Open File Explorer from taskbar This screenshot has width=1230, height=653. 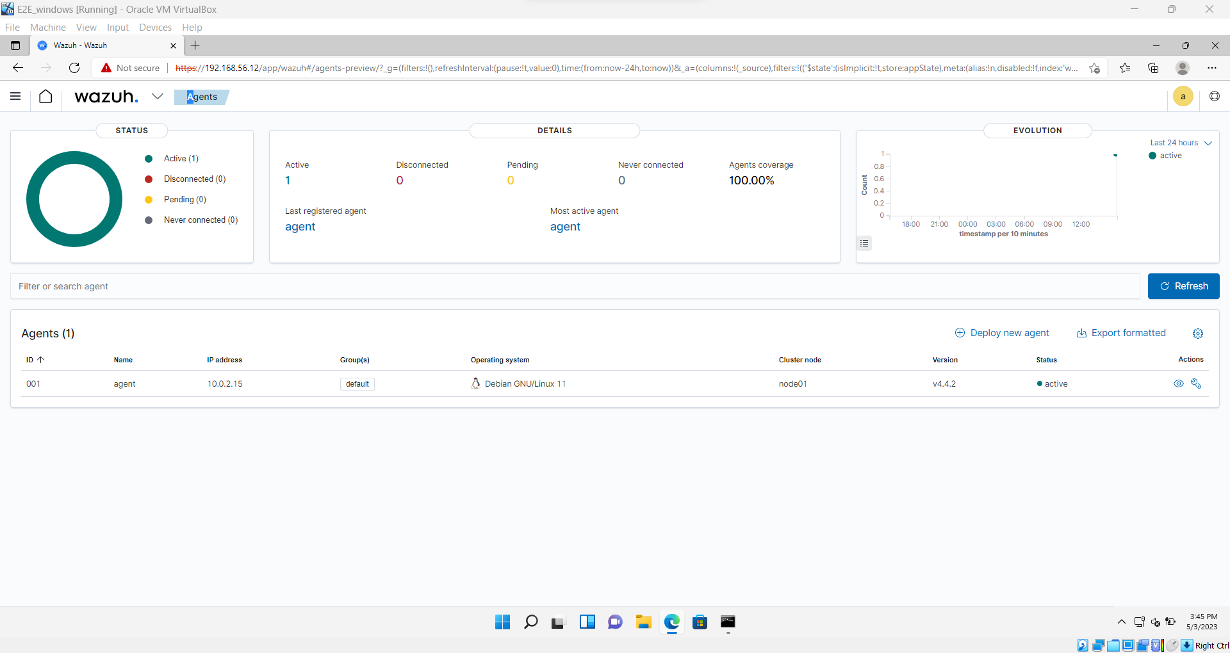click(x=643, y=622)
